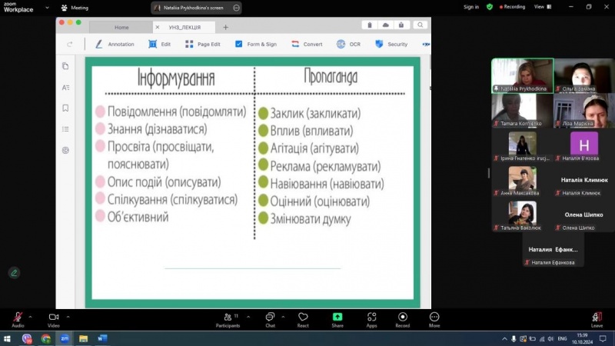Switch to the Meeting tab
Screen dimensions: 615x346
(x=75, y=8)
